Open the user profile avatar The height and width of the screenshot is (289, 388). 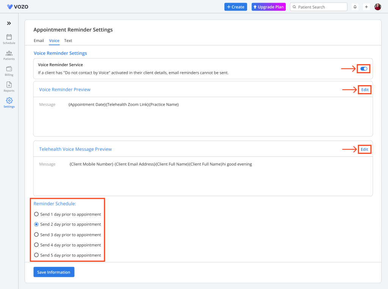click(378, 7)
